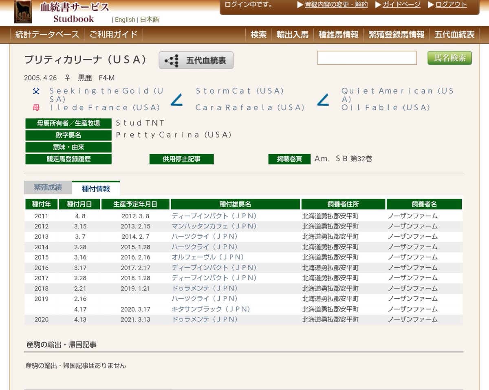489x390 pixels.
Task: Open 2019 stallion ハーツクライ link
Action: [205, 299]
